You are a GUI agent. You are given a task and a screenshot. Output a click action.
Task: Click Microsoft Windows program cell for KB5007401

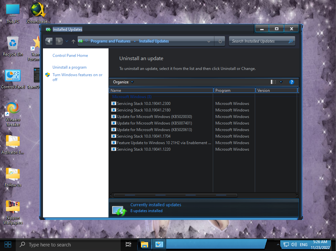click(232, 123)
